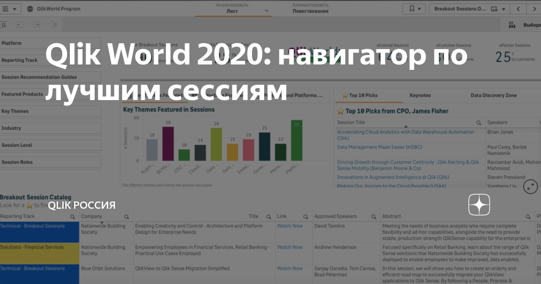Open the selections tool grid icon
Image resolution: width=541 pixels, height=284 pixels.
[511, 25]
